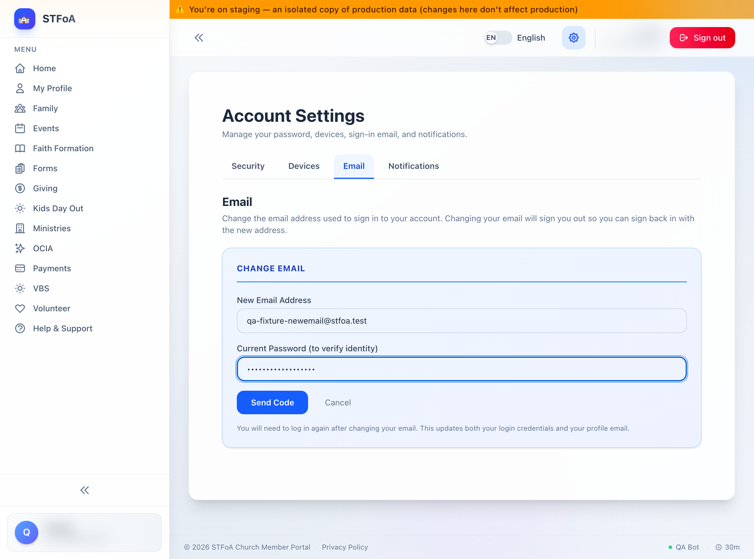Click the Volunteer heart icon

pyautogui.click(x=20, y=308)
